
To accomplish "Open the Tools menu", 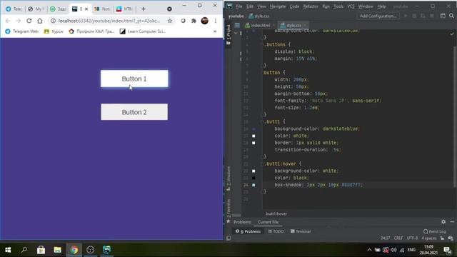I will coord(338,6).
